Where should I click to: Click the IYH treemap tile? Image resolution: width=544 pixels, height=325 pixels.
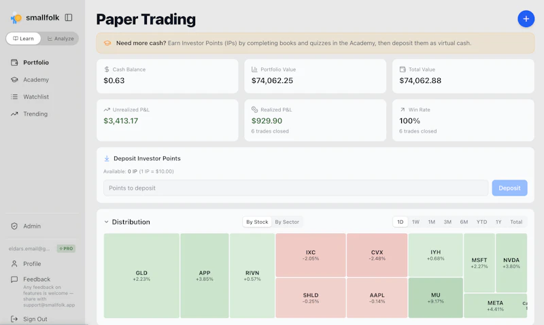point(435,255)
